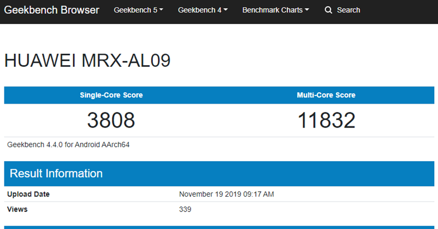This screenshot has height=229, width=438.
Task: Click the Single-Core Score column header
Action: (111, 95)
